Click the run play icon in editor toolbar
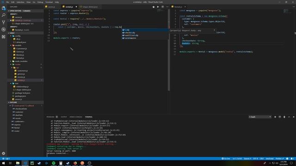Image resolution: width=296 pixels, height=166 pixels. (x=158, y=7)
